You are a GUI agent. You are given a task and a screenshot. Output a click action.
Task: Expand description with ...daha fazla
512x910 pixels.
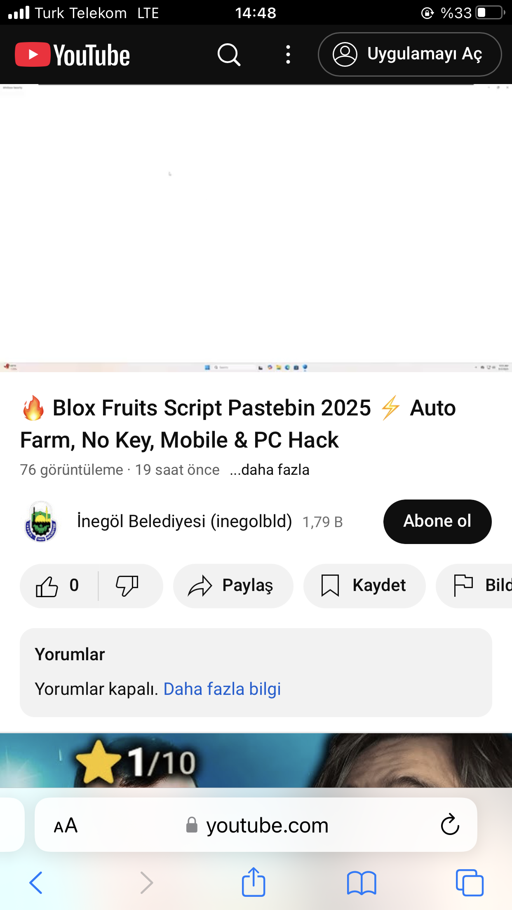(270, 470)
